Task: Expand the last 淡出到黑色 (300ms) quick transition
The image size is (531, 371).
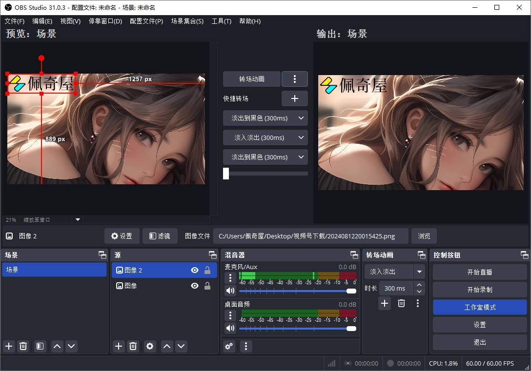Action: click(x=265, y=157)
